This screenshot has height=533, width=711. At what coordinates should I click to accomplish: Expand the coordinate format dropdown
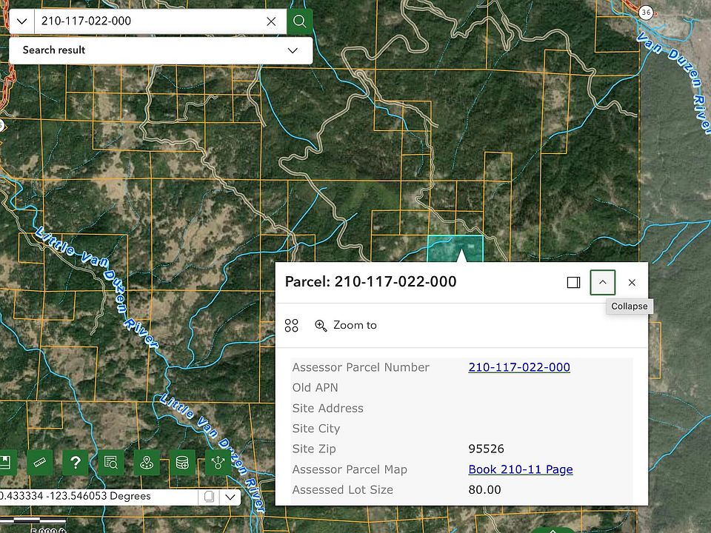click(230, 497)
